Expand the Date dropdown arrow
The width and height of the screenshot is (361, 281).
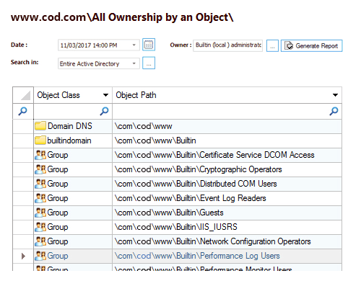134,45
